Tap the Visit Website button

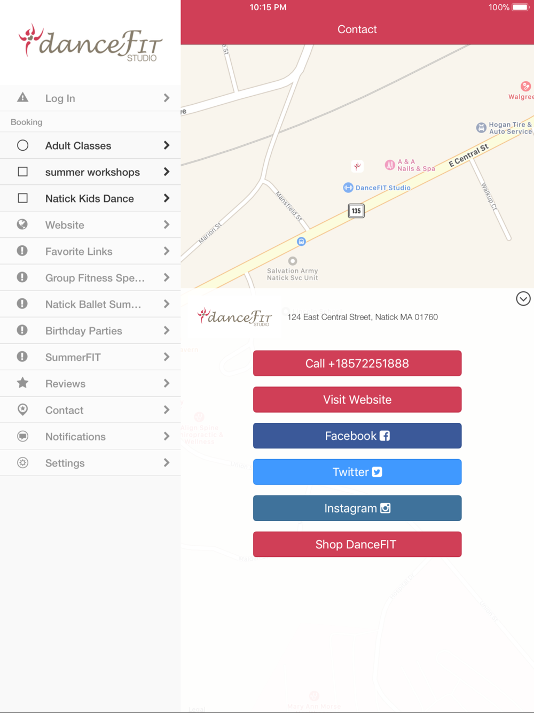tap(357, 400)
